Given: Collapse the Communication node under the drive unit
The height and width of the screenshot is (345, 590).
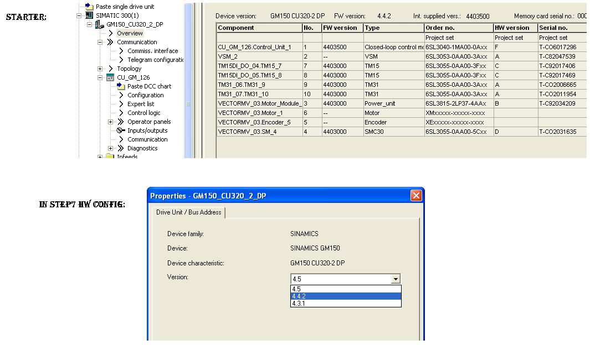Looking at the screenshot, I should (x=100, y=43).
